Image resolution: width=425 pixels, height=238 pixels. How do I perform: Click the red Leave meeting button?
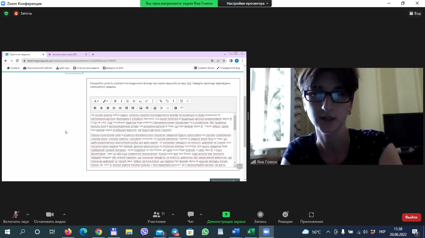pyautogui.click(x=411, y=217)
